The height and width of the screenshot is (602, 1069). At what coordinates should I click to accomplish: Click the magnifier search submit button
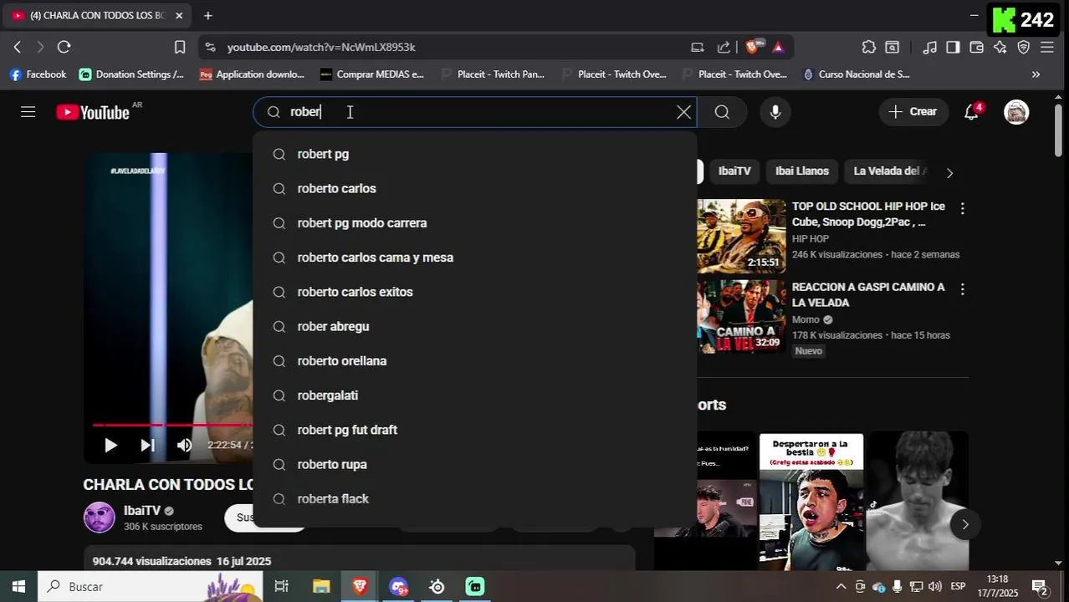[722, 112]
